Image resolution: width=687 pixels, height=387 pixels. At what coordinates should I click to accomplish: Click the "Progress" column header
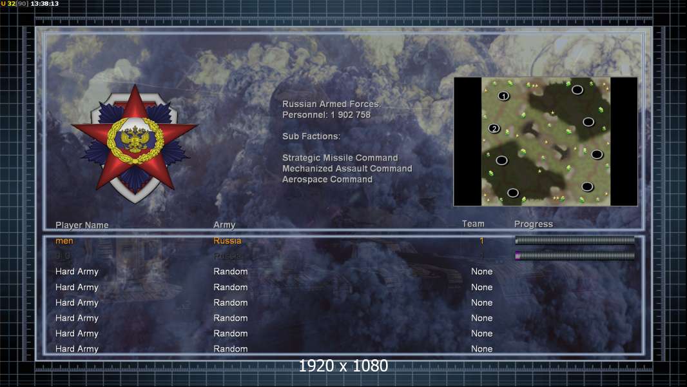[533, 224]
